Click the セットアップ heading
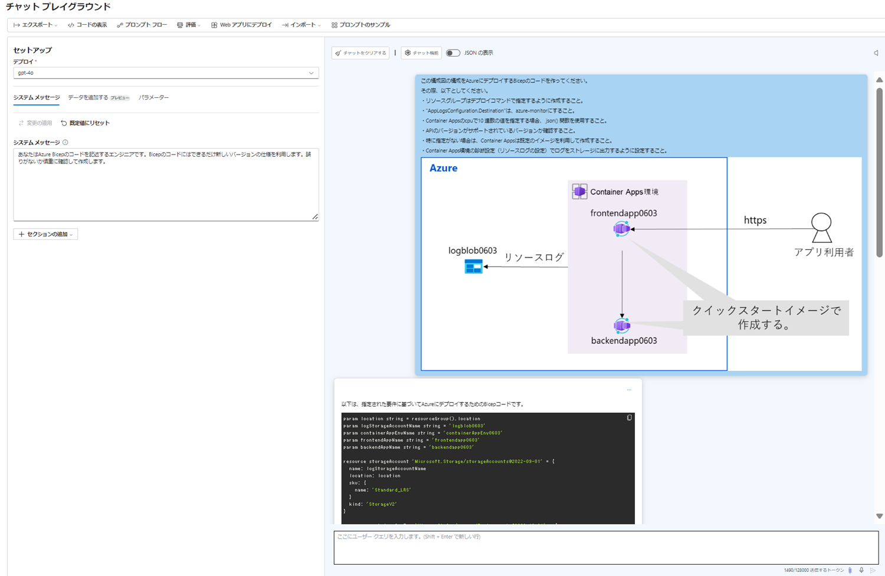This screenshot has width=885, height=576. click(x=32, y=50)
